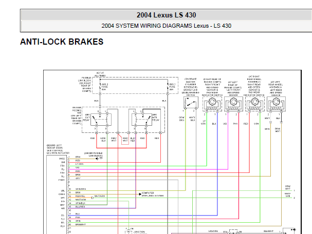Click the right rear ABS speed sensor symbol
Viewport: 312px width, 234px height.
pyautogui.click(x=255, y=104)
